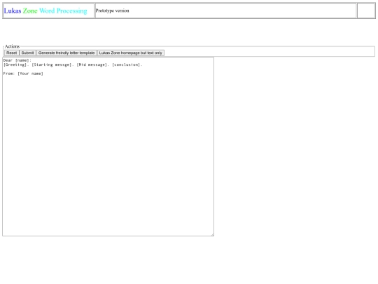Click the '[conclusion].' placeholder text
378x284 pixels.
pos(127,65)
